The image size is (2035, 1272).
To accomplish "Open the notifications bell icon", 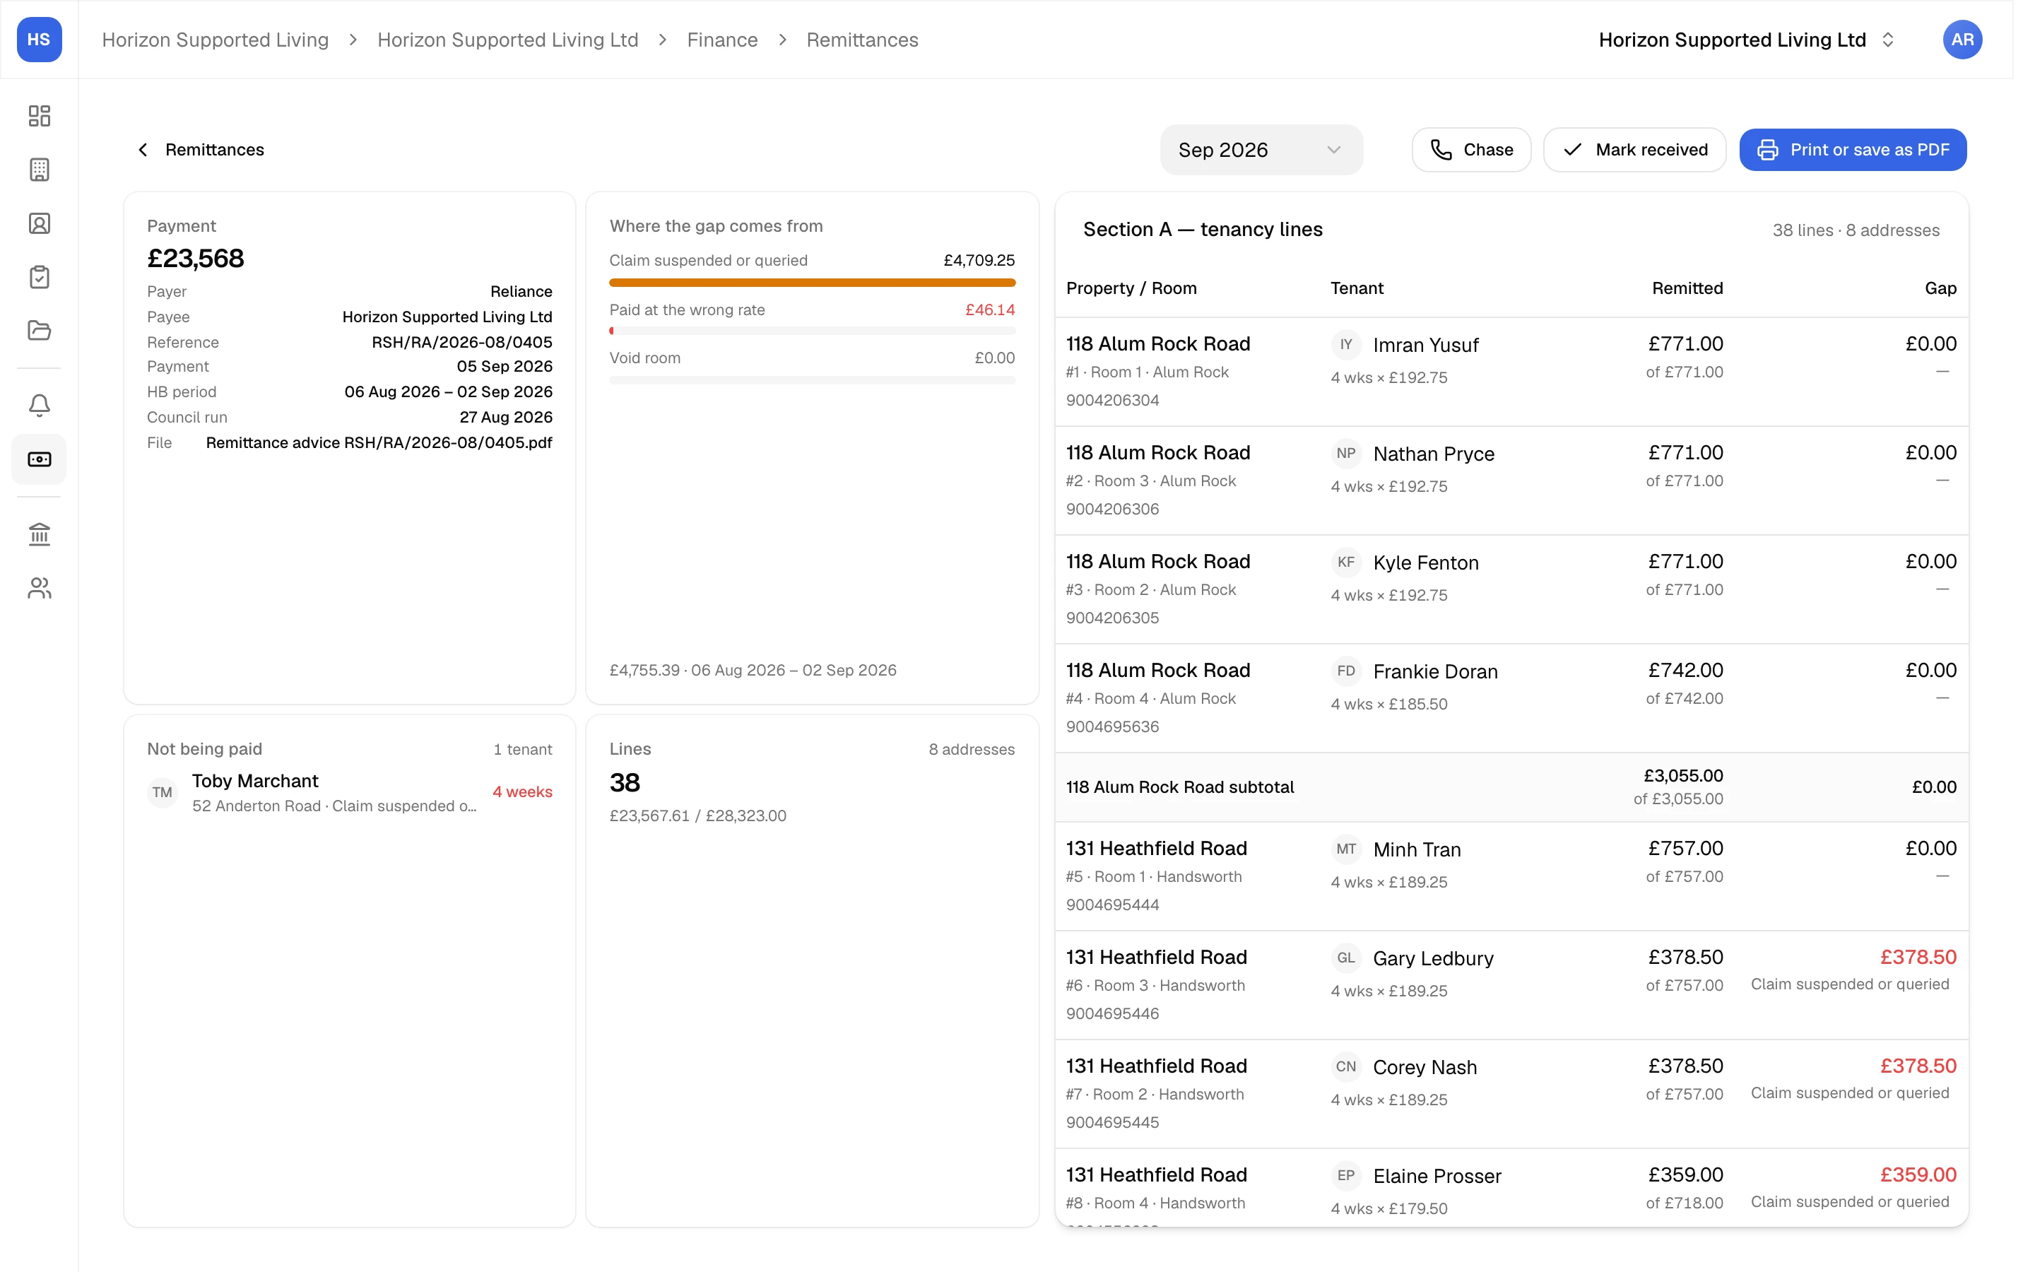I will coord(39,406).
